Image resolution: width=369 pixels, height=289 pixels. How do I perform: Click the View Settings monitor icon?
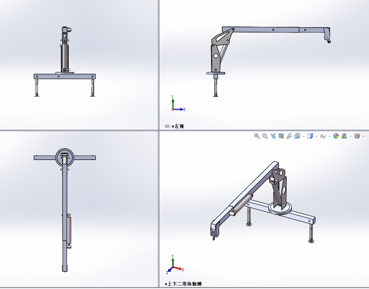[357, 136]
